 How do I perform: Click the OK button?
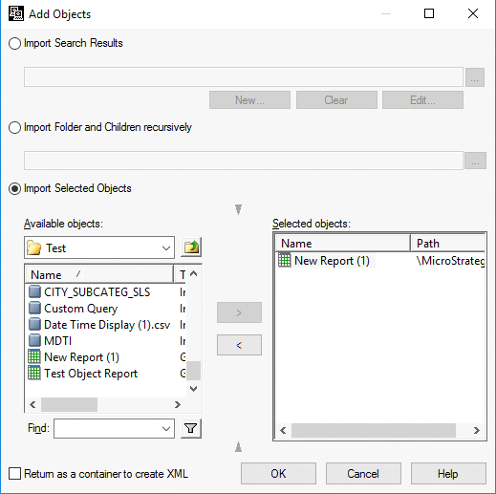(278, 474)
